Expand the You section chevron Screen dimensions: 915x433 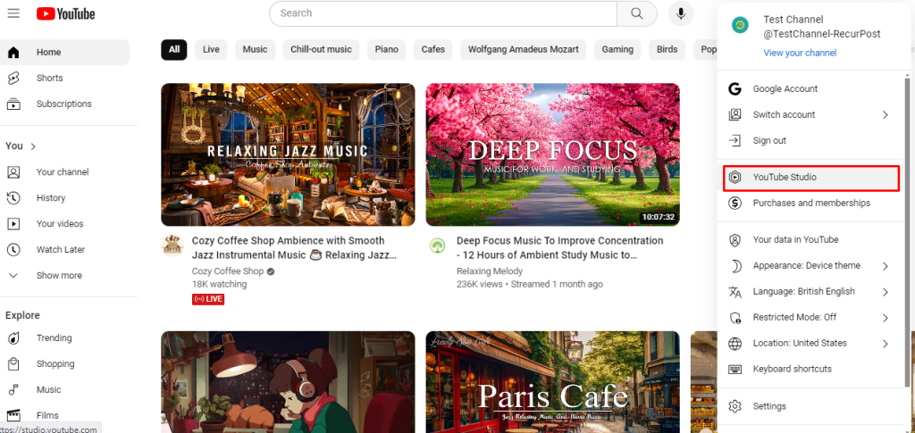tap(33, 146)
